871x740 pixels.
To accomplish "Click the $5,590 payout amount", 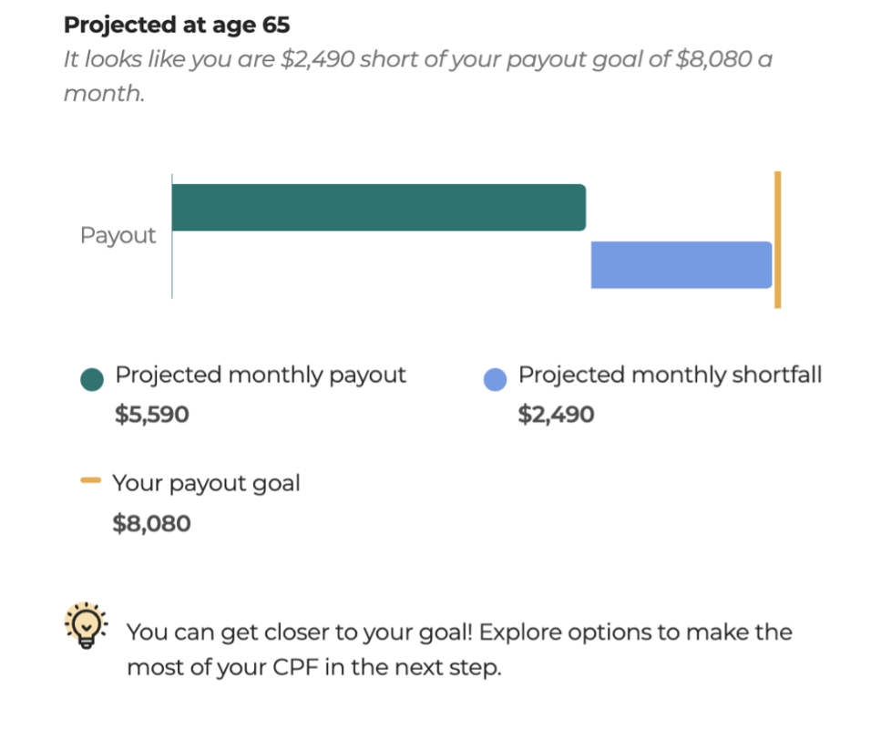I will 151,415.
